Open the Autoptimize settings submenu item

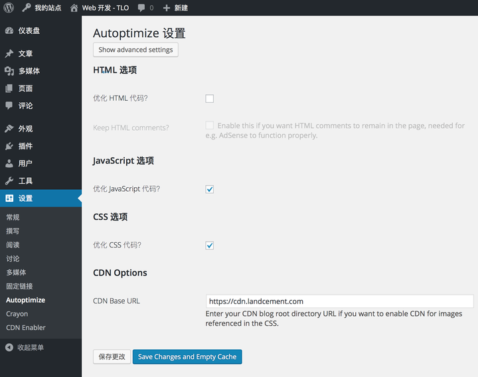tap(26, 300)
